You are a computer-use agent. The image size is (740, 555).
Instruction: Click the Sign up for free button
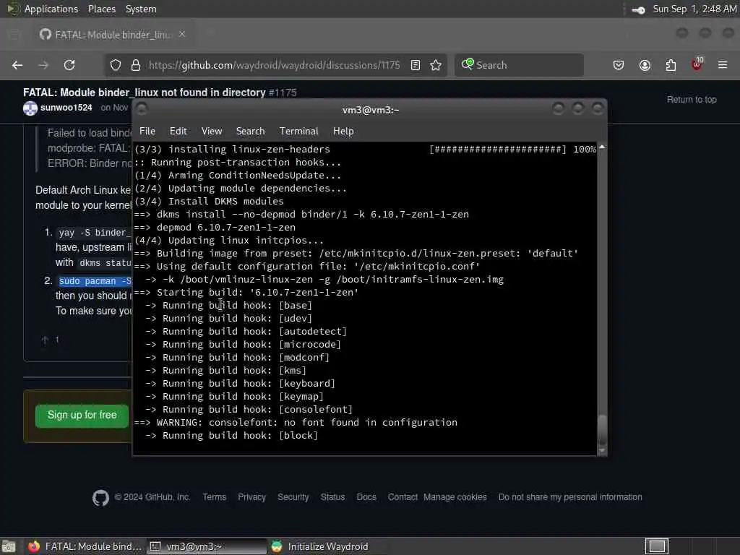pyautogui.click(x=82, y=416)
